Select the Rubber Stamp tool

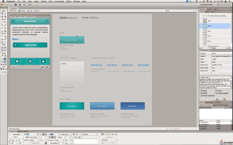pyautogui.click(x=5, y=31)
